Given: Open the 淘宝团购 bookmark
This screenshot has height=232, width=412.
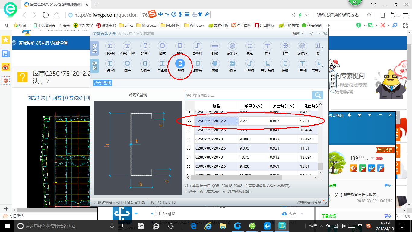Looking at the screenshot, I should tap(241, 25).
